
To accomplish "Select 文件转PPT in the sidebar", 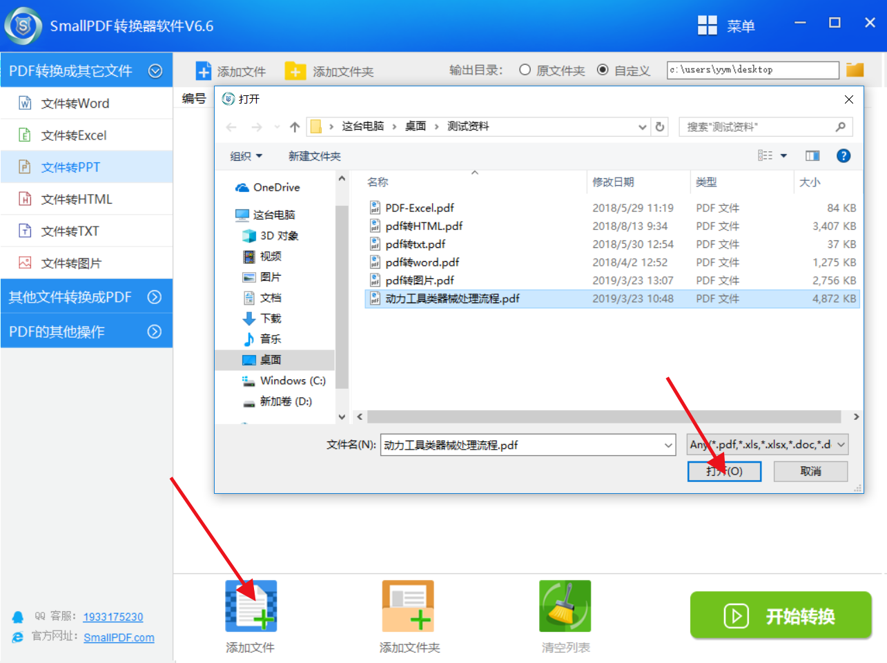I will click(x=87, y=166).
